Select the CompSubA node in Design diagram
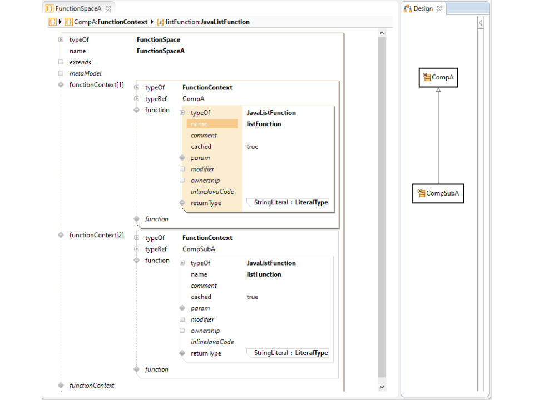This screenshot has width=534, height=400. [x=438, y=193]
